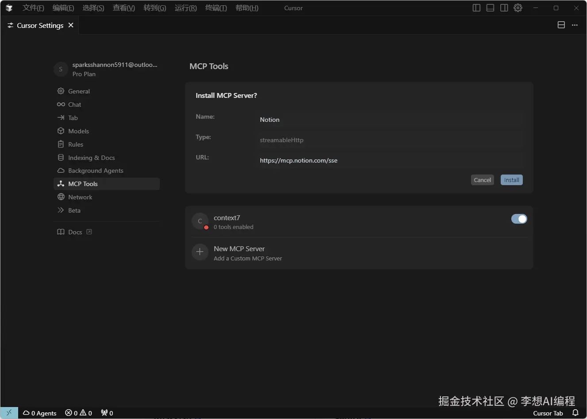Close the Cursor Settings tab
Viewport: 587px width, 419px height.
coord(71,25)
